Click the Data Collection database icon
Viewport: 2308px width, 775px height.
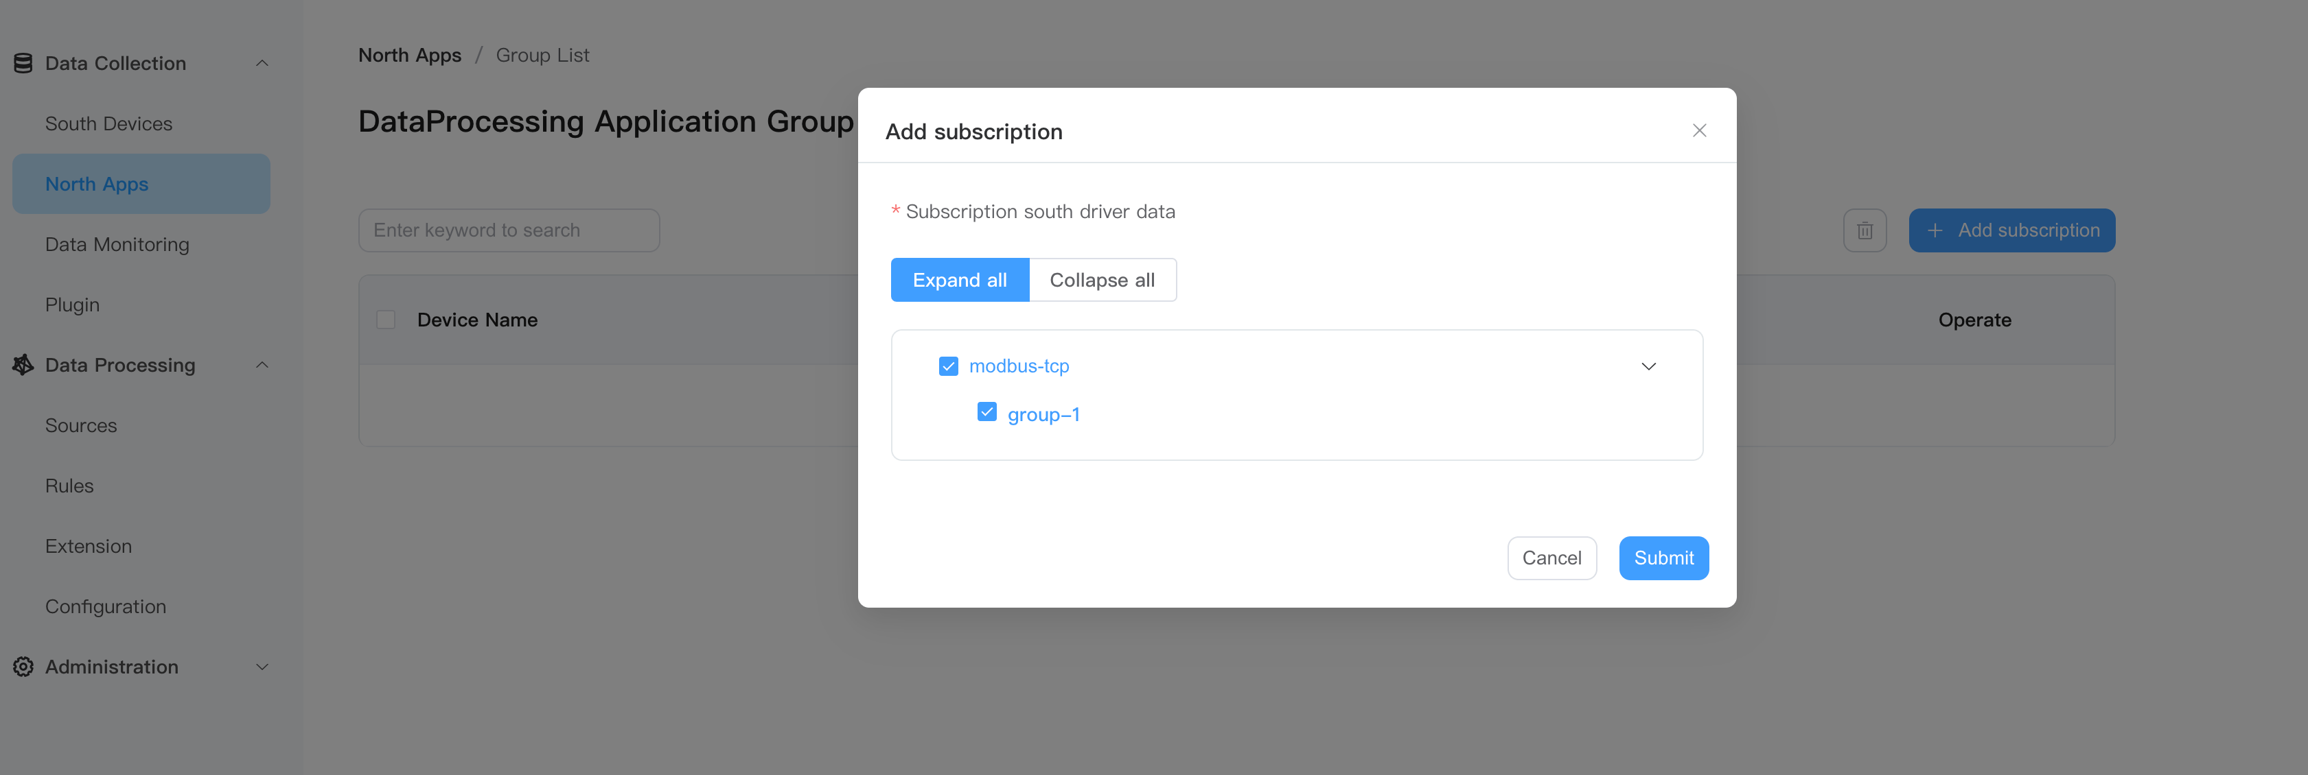(23, 64)
